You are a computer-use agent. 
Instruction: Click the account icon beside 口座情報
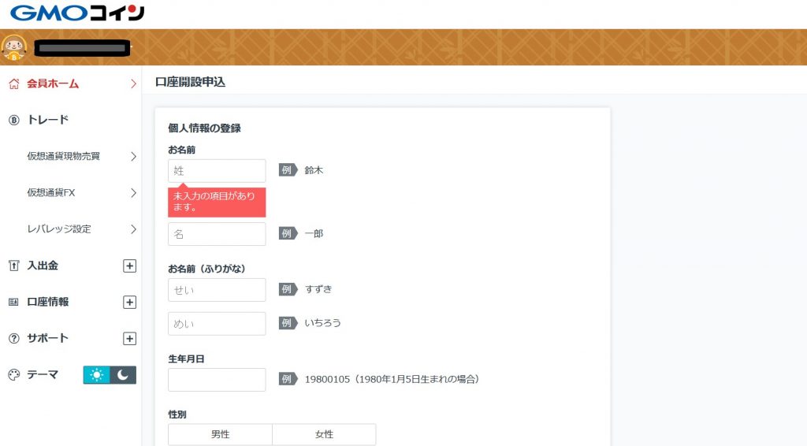click(14, 302)
